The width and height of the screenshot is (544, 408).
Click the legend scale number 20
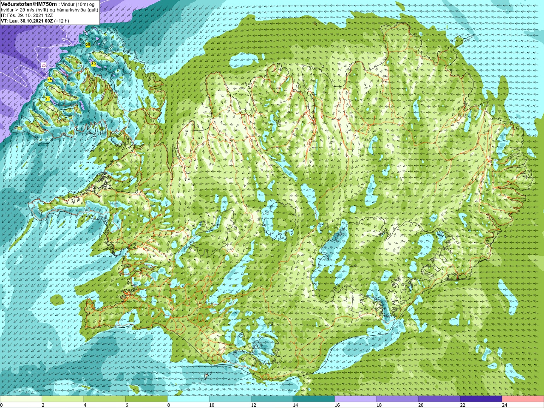coord(421,405)
